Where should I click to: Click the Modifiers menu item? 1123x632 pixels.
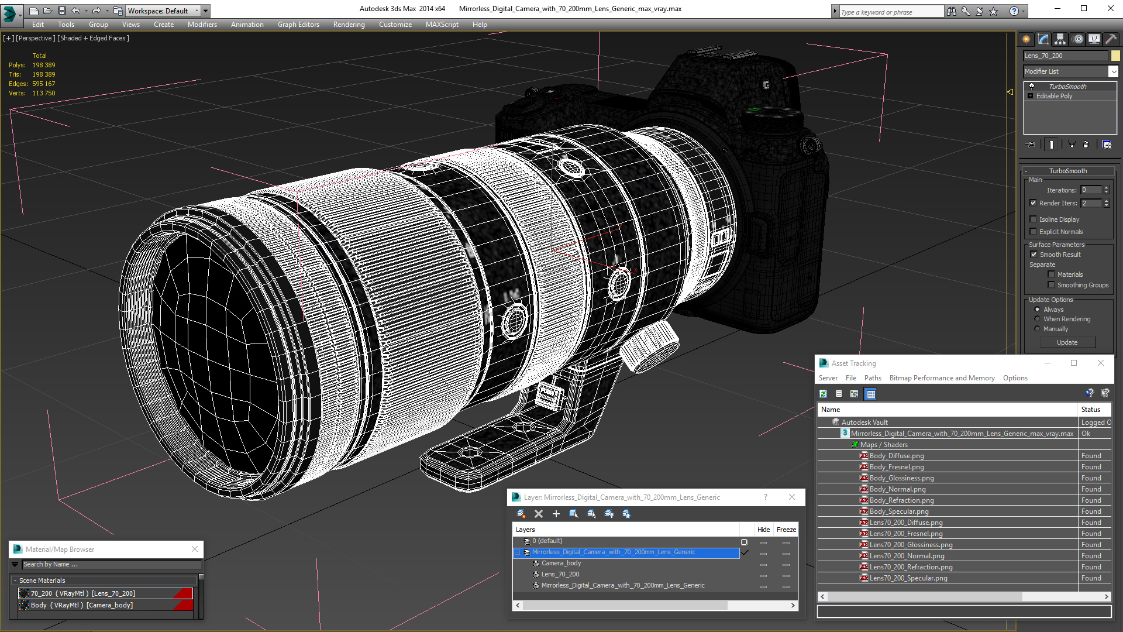[x=201, y=24]
